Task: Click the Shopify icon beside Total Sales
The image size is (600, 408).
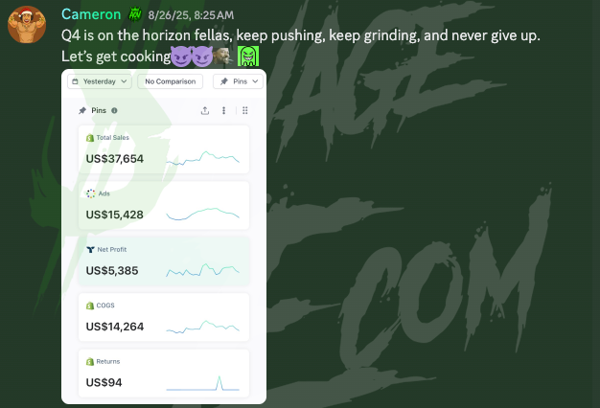Action: tap(90, 138)
